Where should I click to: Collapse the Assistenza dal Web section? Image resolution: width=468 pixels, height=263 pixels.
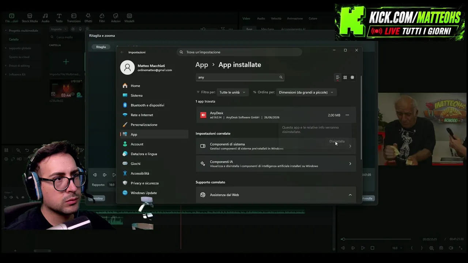pyautogui.click(x=350, y=195)
